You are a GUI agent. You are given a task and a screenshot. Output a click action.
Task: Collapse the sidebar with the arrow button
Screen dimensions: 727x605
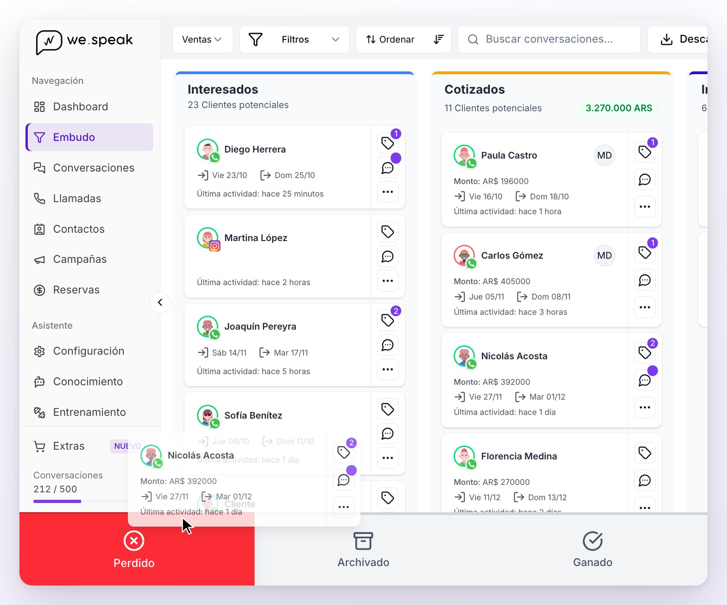(x=160, y=303)
